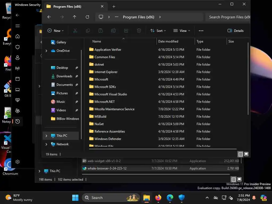Screen dimensions: 272x204
Task: Go up one folder level
Action: click(x=75, y=17)
